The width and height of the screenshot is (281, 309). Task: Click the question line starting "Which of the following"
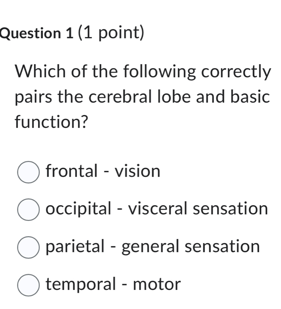click(142, 71)
